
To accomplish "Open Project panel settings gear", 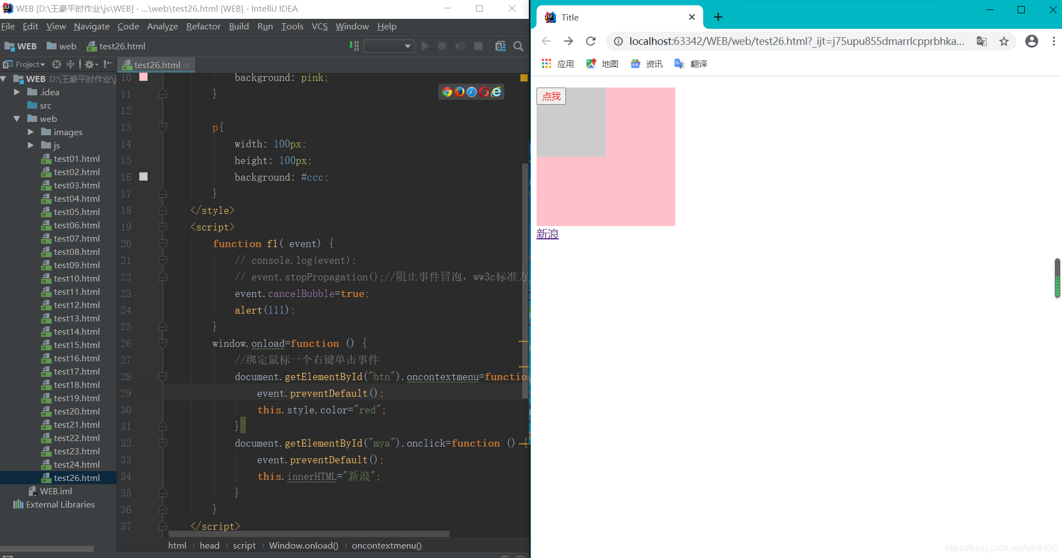I will [x=91, y=64].
